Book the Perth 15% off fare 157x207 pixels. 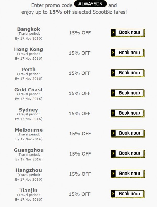pyautogui.click(x=128, y=73)
